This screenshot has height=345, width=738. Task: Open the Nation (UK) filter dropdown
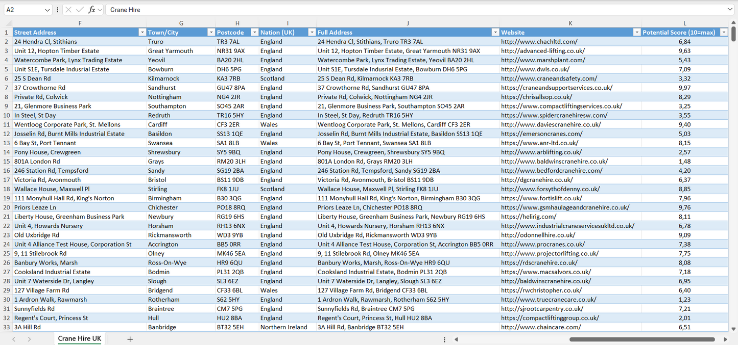pos(312,32)
